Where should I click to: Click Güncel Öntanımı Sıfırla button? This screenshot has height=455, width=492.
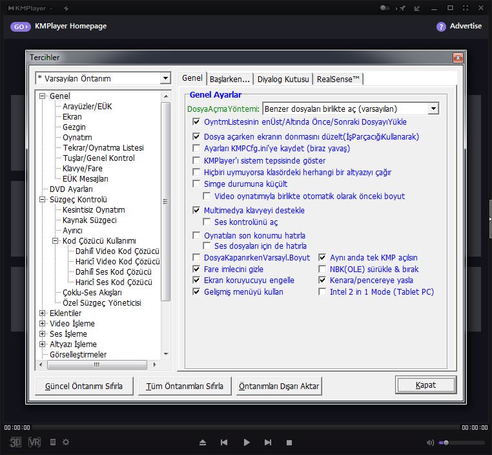(84, 386)
